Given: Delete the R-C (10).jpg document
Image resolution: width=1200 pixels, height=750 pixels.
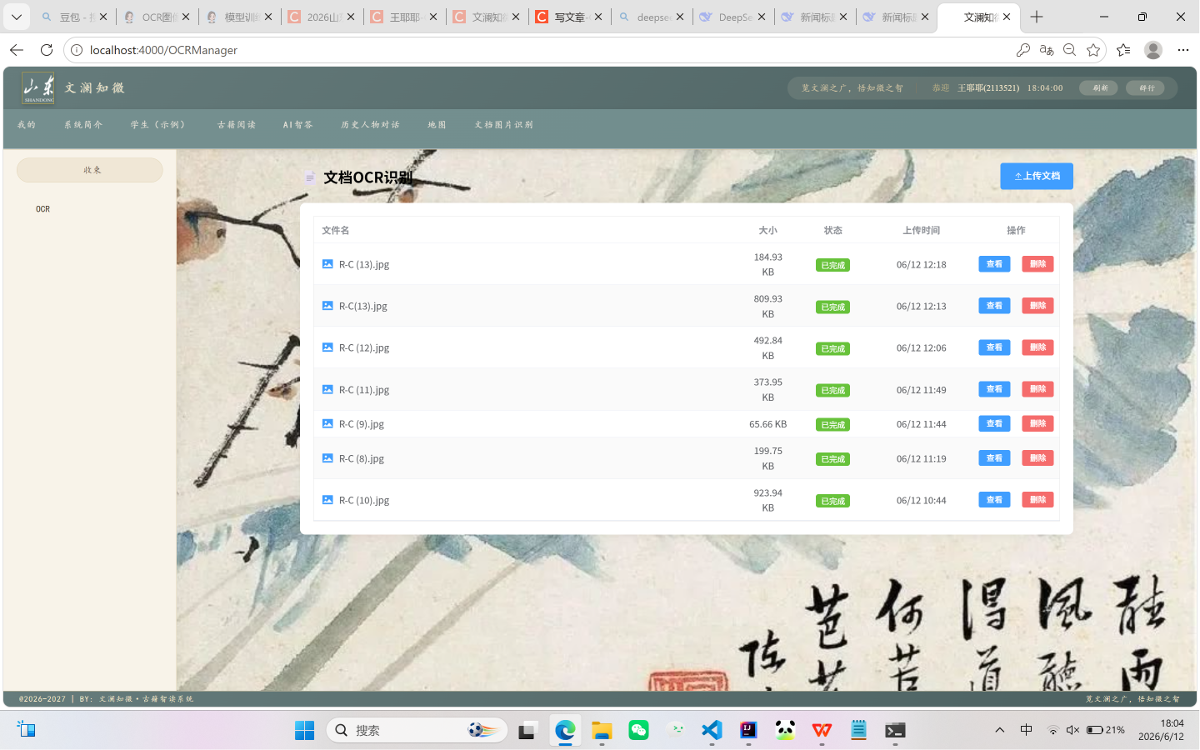Looking at the screenshot, I should click(1037, 500).
